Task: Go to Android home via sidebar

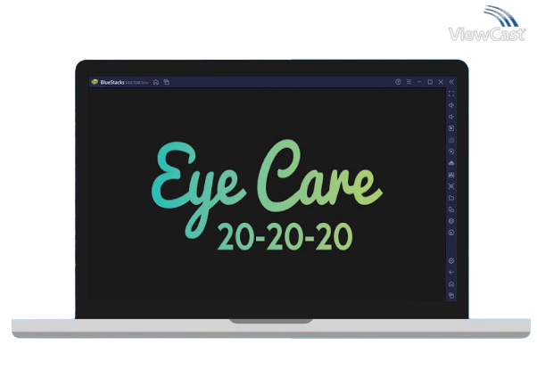Action: 451,284
